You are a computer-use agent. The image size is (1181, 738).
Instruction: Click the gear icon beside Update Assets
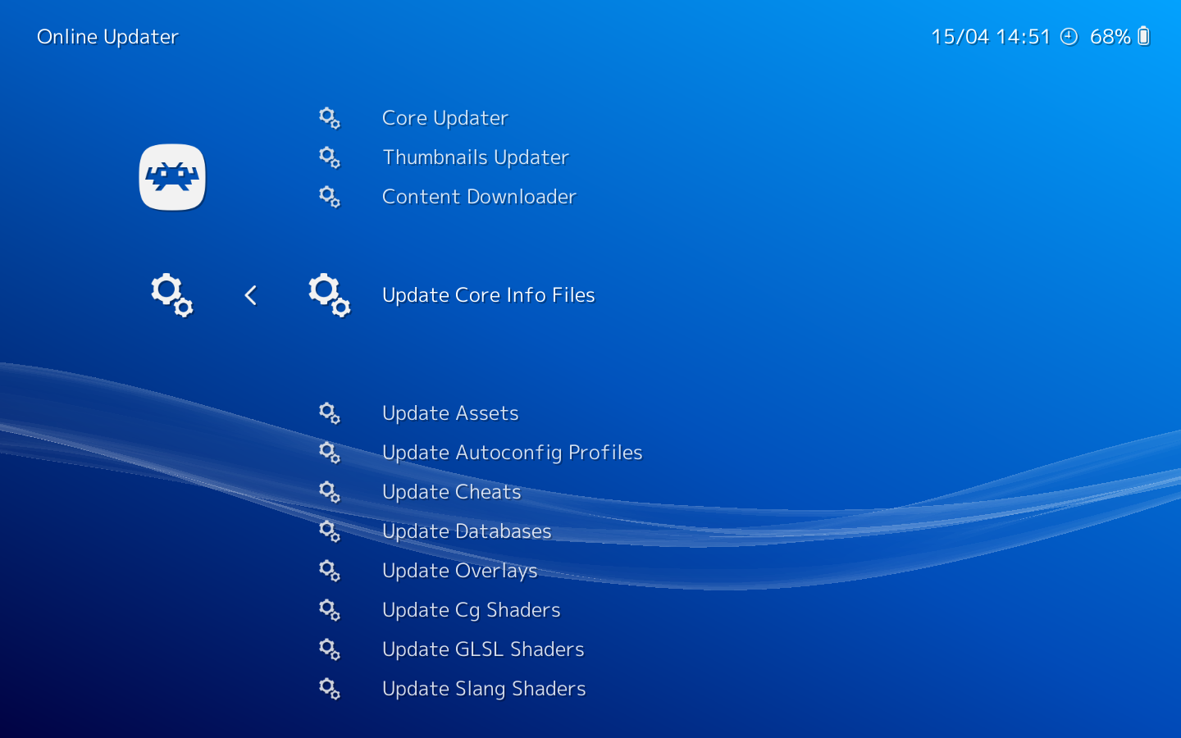pyautogui.click(x=330, y=413)
